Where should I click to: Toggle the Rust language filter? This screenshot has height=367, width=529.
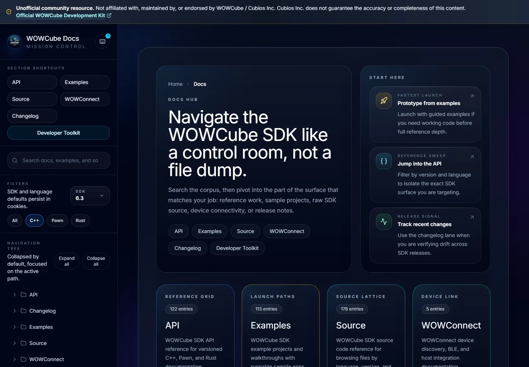(x=80, y=221)
